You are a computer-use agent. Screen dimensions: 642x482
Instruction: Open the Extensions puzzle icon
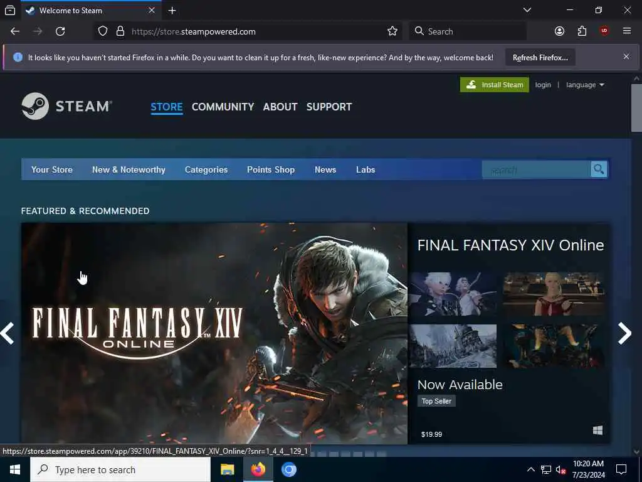coord(582,31)
